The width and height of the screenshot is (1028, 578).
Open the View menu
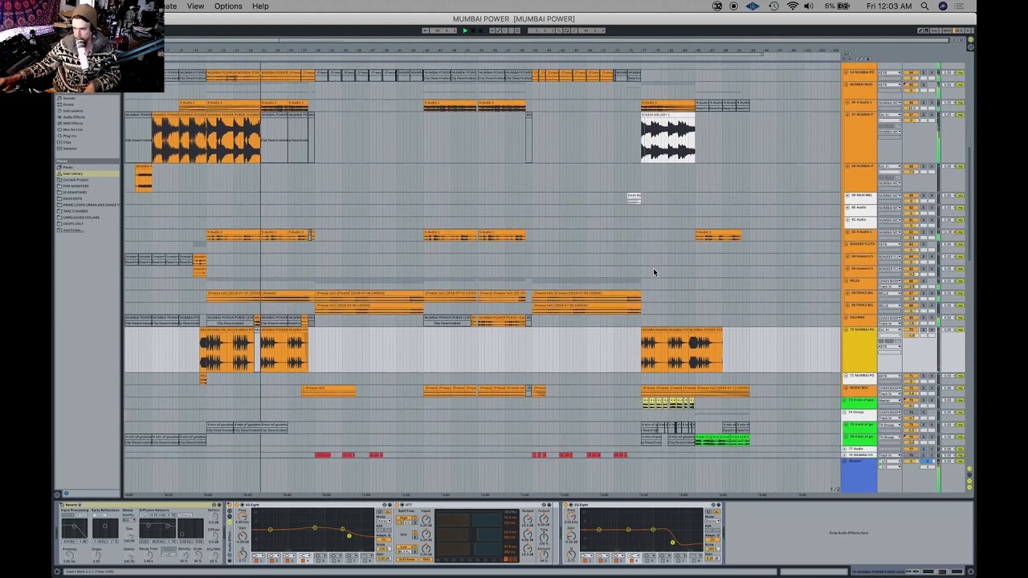point(195,6)
